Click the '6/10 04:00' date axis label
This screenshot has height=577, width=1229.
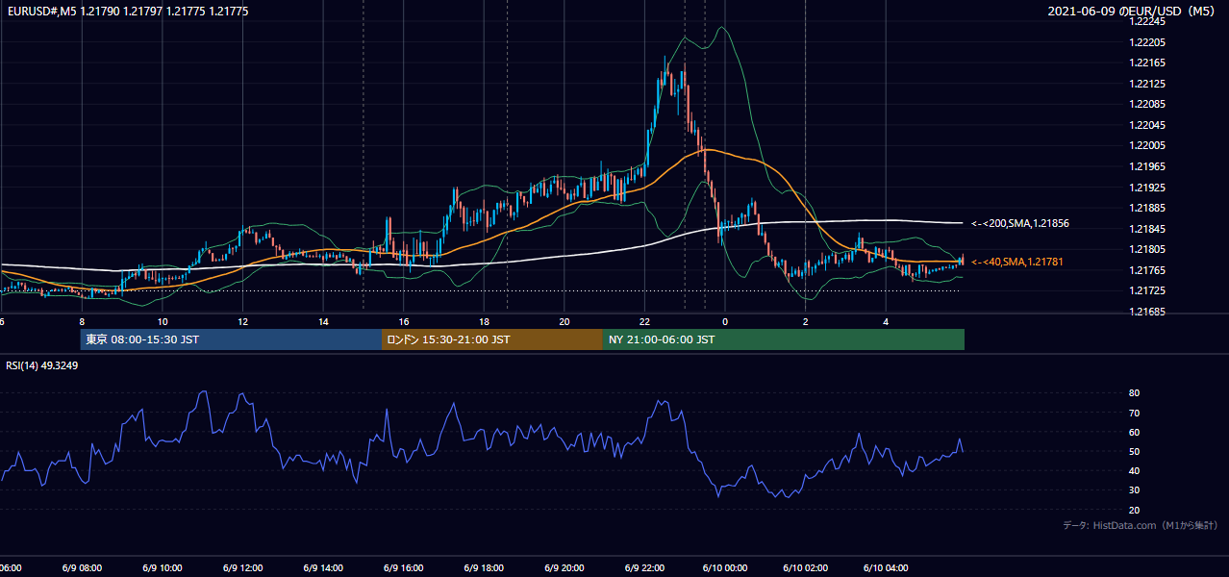886,567
